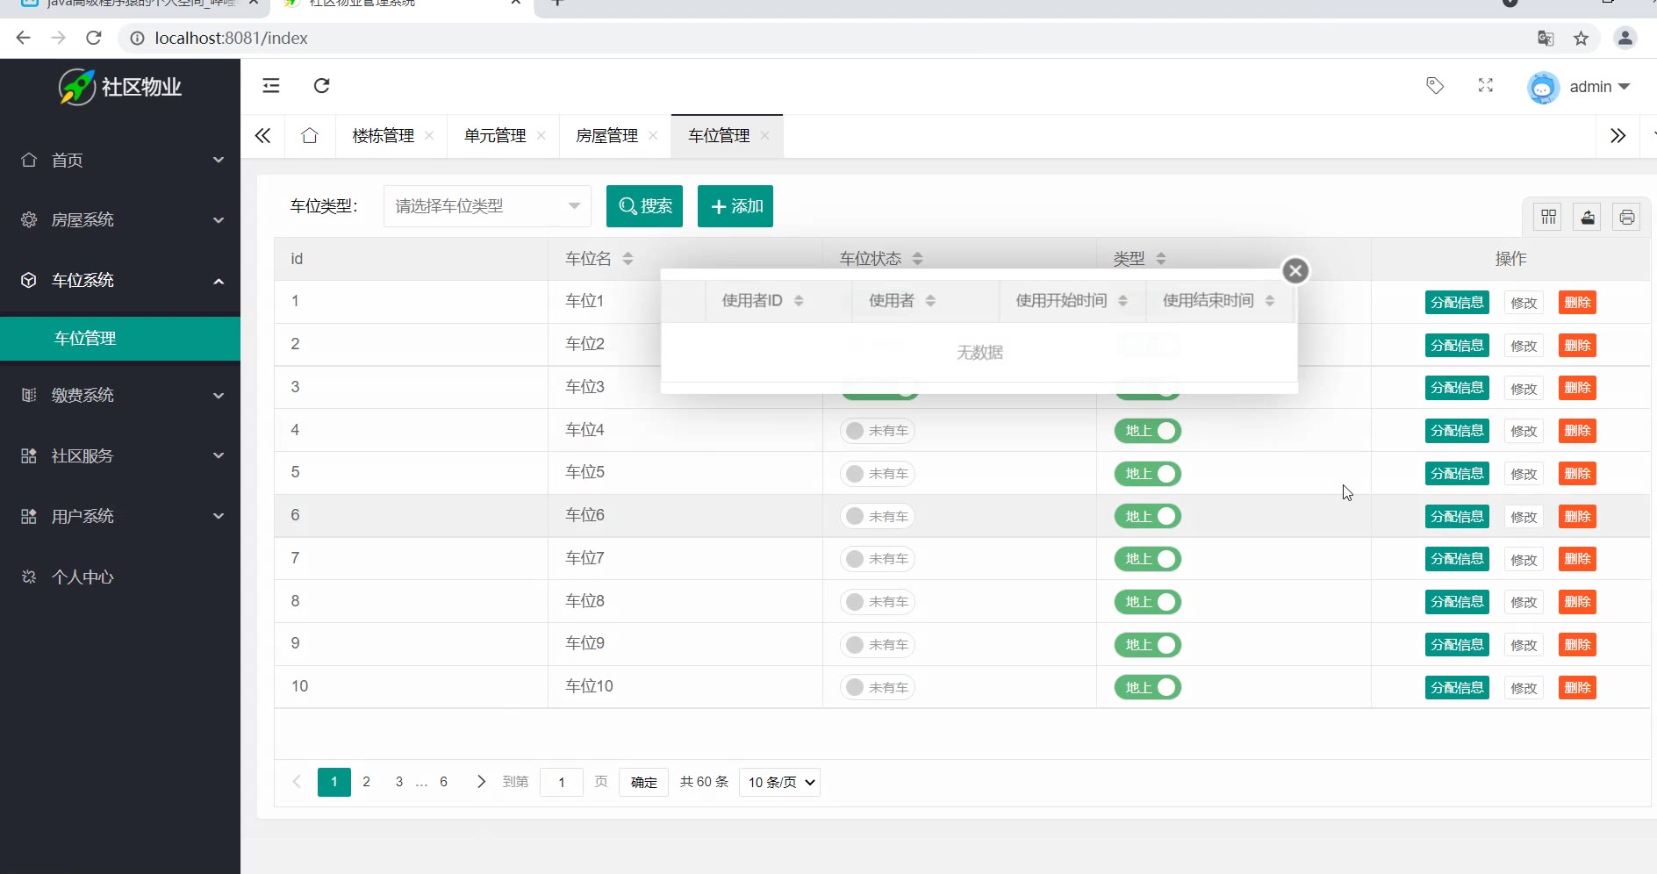Enter fullscreen using the expand icon
Viewport: 1657px width, 874px height.
tap(1485, 85)
